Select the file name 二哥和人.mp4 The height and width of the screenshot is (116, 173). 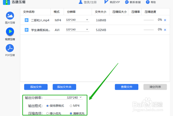(40, 20)
